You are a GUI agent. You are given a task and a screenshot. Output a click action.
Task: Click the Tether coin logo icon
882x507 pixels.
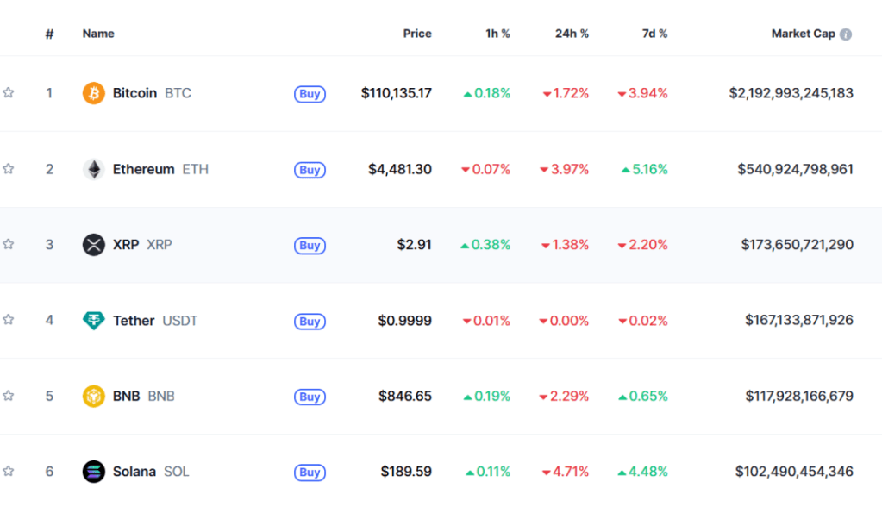pyautogui.click(x=93, y=321)
